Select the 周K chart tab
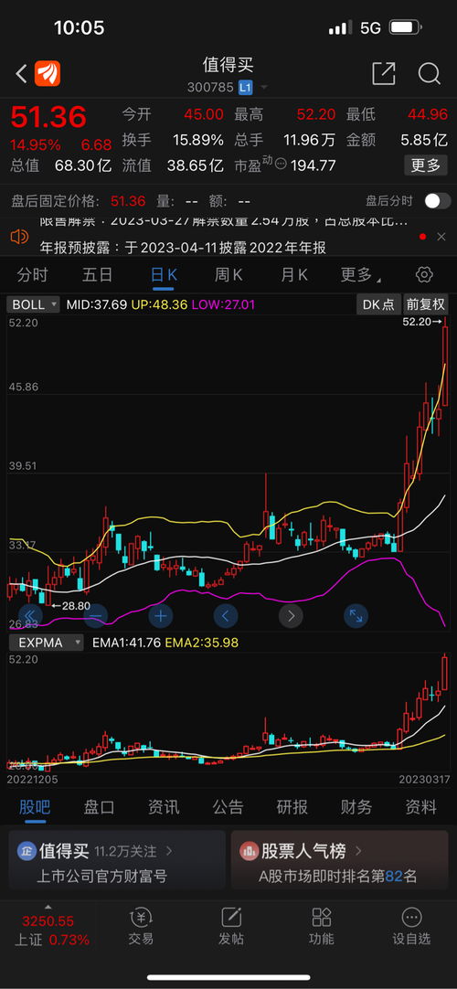Image resolution: width=457 pixels, height=989 pixels. click(228, 275)
